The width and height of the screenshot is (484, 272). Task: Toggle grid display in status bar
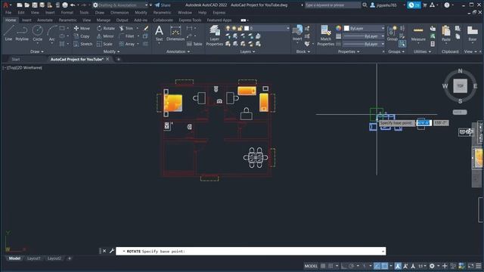coord(323,266)
